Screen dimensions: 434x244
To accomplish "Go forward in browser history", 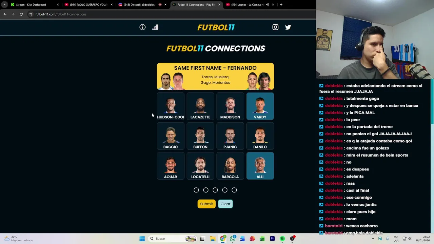I will pos(13,14).
